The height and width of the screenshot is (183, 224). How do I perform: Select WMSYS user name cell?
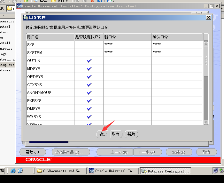click(x=50, y=117)
